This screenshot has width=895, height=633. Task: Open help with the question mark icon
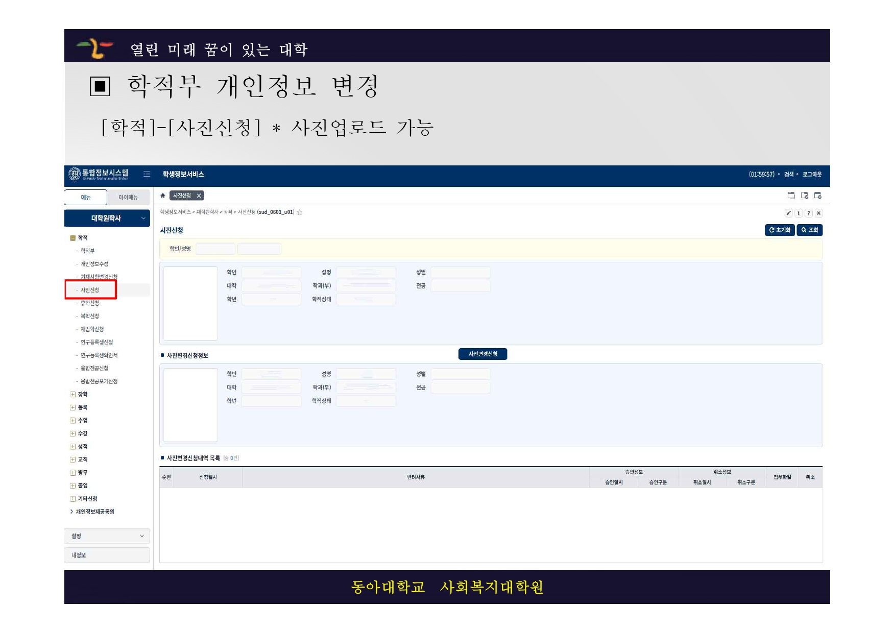point(809,213)
